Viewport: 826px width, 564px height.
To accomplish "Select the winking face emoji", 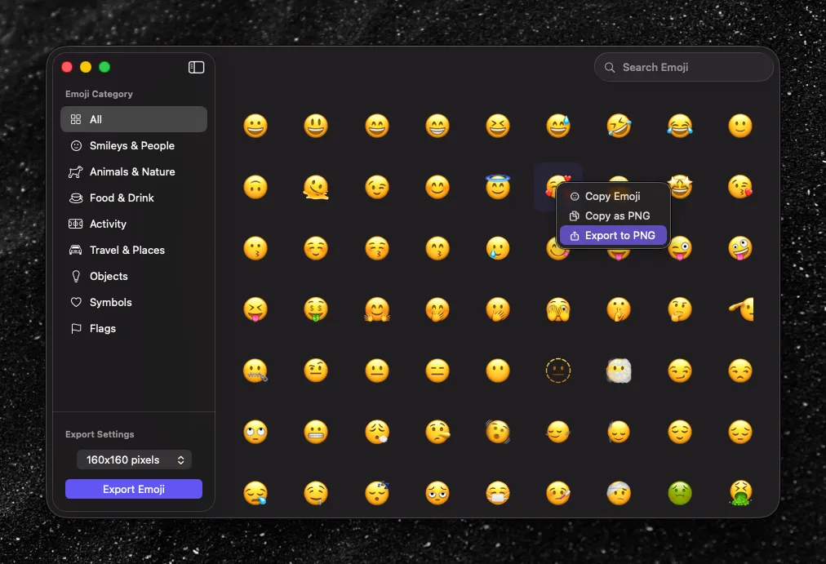I will tap(377, 187).
